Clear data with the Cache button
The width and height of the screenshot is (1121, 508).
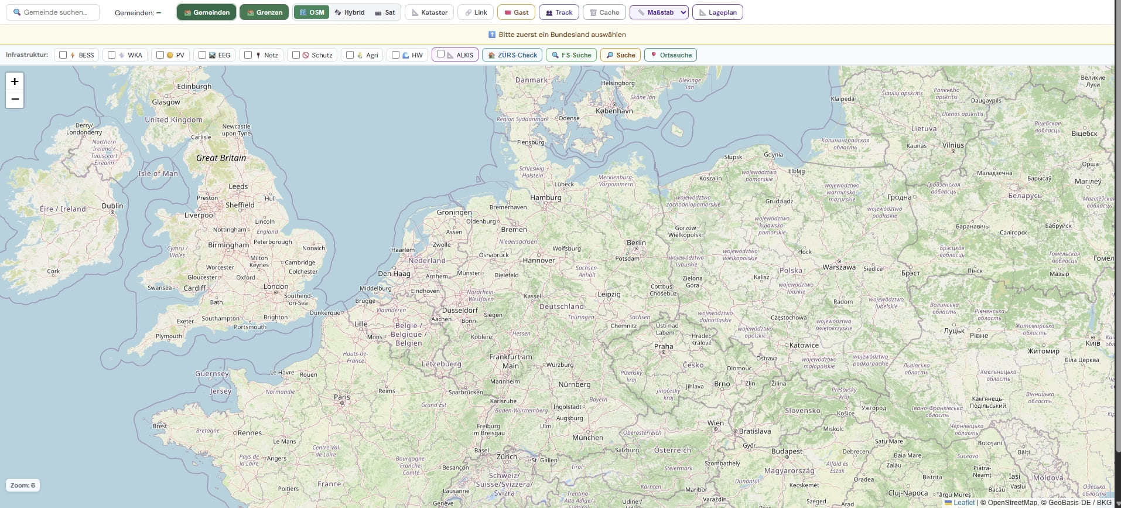click(x=604, y=12)
